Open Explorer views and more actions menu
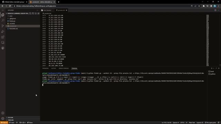221x124 pixels. [37, 10]
